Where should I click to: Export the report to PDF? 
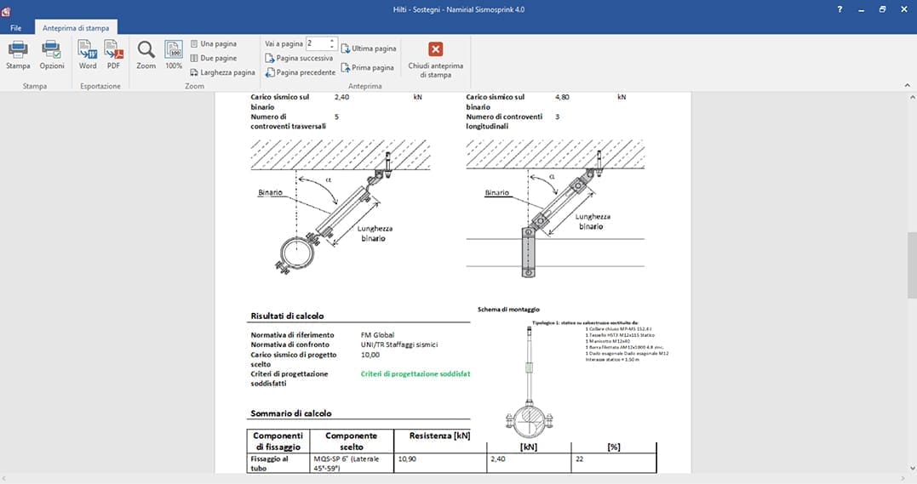pyautogui.click(x=113, y=55)
